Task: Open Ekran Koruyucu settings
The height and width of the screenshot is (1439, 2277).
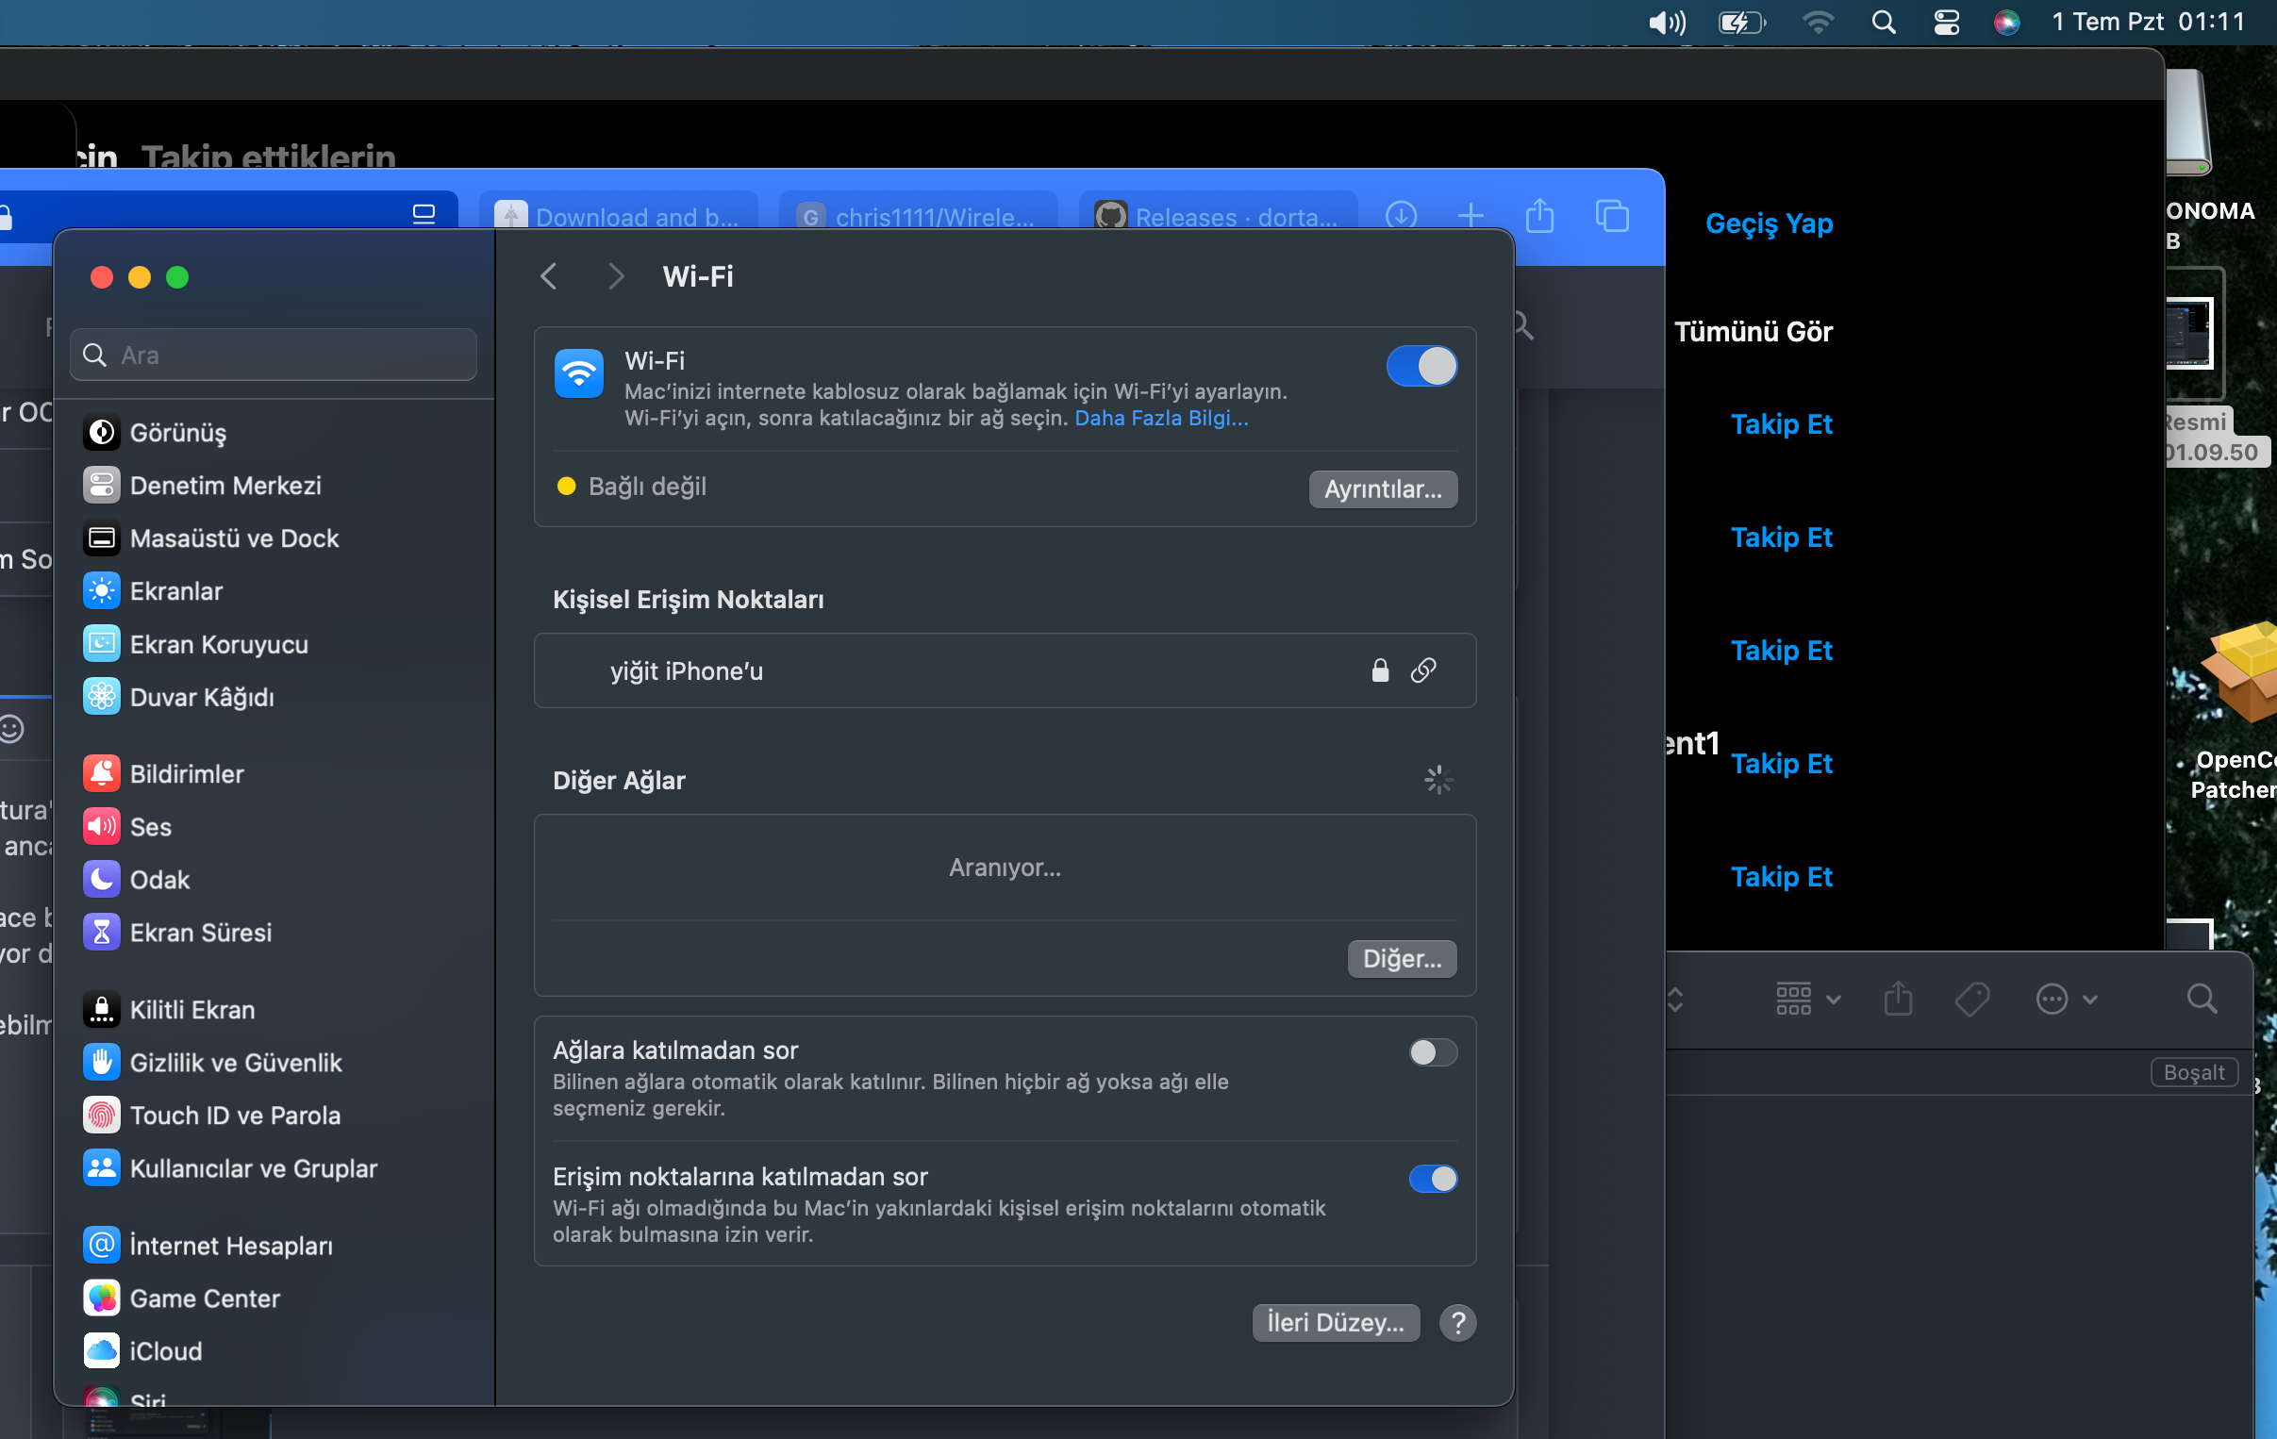Action: [219, 644]
